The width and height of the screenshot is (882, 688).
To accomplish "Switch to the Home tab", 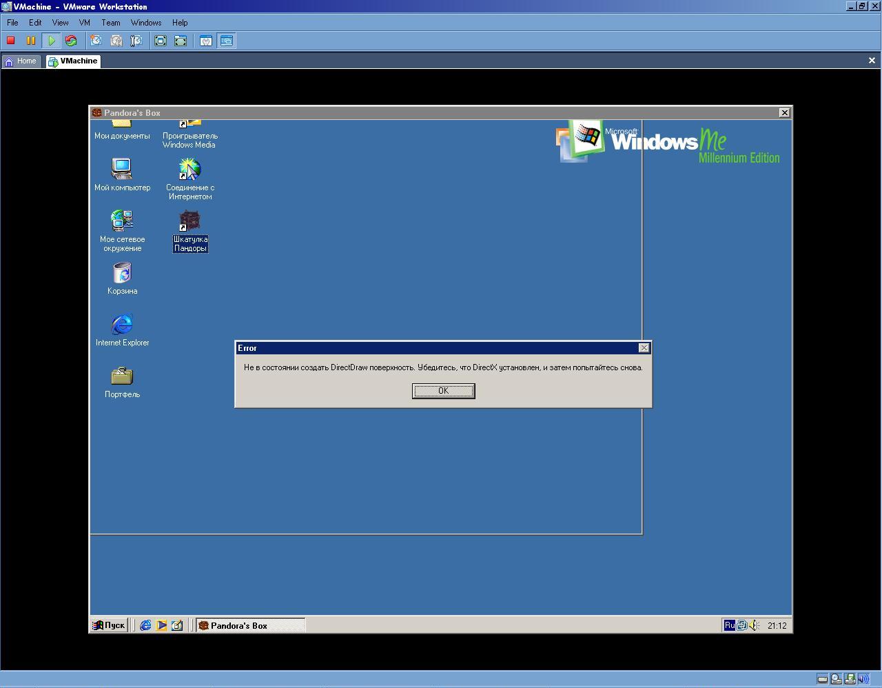I will pos(21,61).
